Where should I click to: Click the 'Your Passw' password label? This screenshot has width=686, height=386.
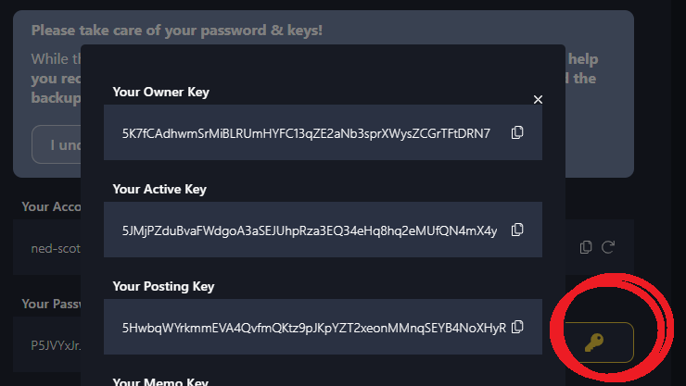pos(51,304)
